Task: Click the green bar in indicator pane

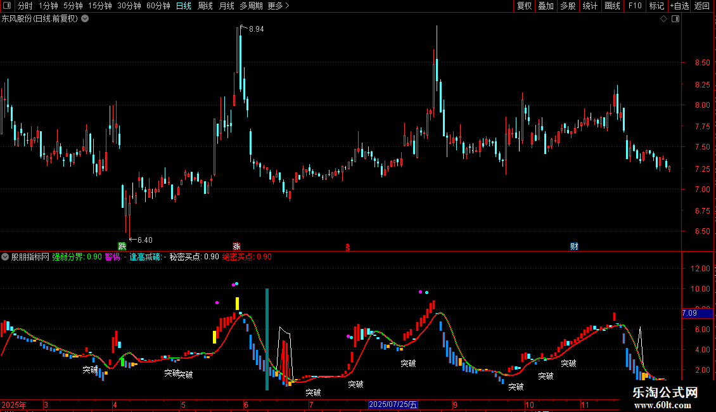Action: 122,362
